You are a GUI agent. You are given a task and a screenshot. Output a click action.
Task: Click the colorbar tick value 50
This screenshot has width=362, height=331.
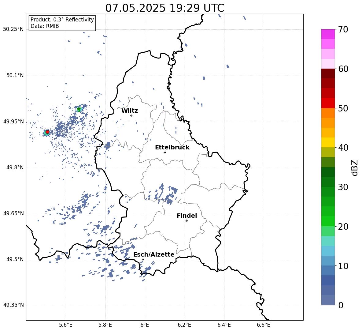point(343,108)
